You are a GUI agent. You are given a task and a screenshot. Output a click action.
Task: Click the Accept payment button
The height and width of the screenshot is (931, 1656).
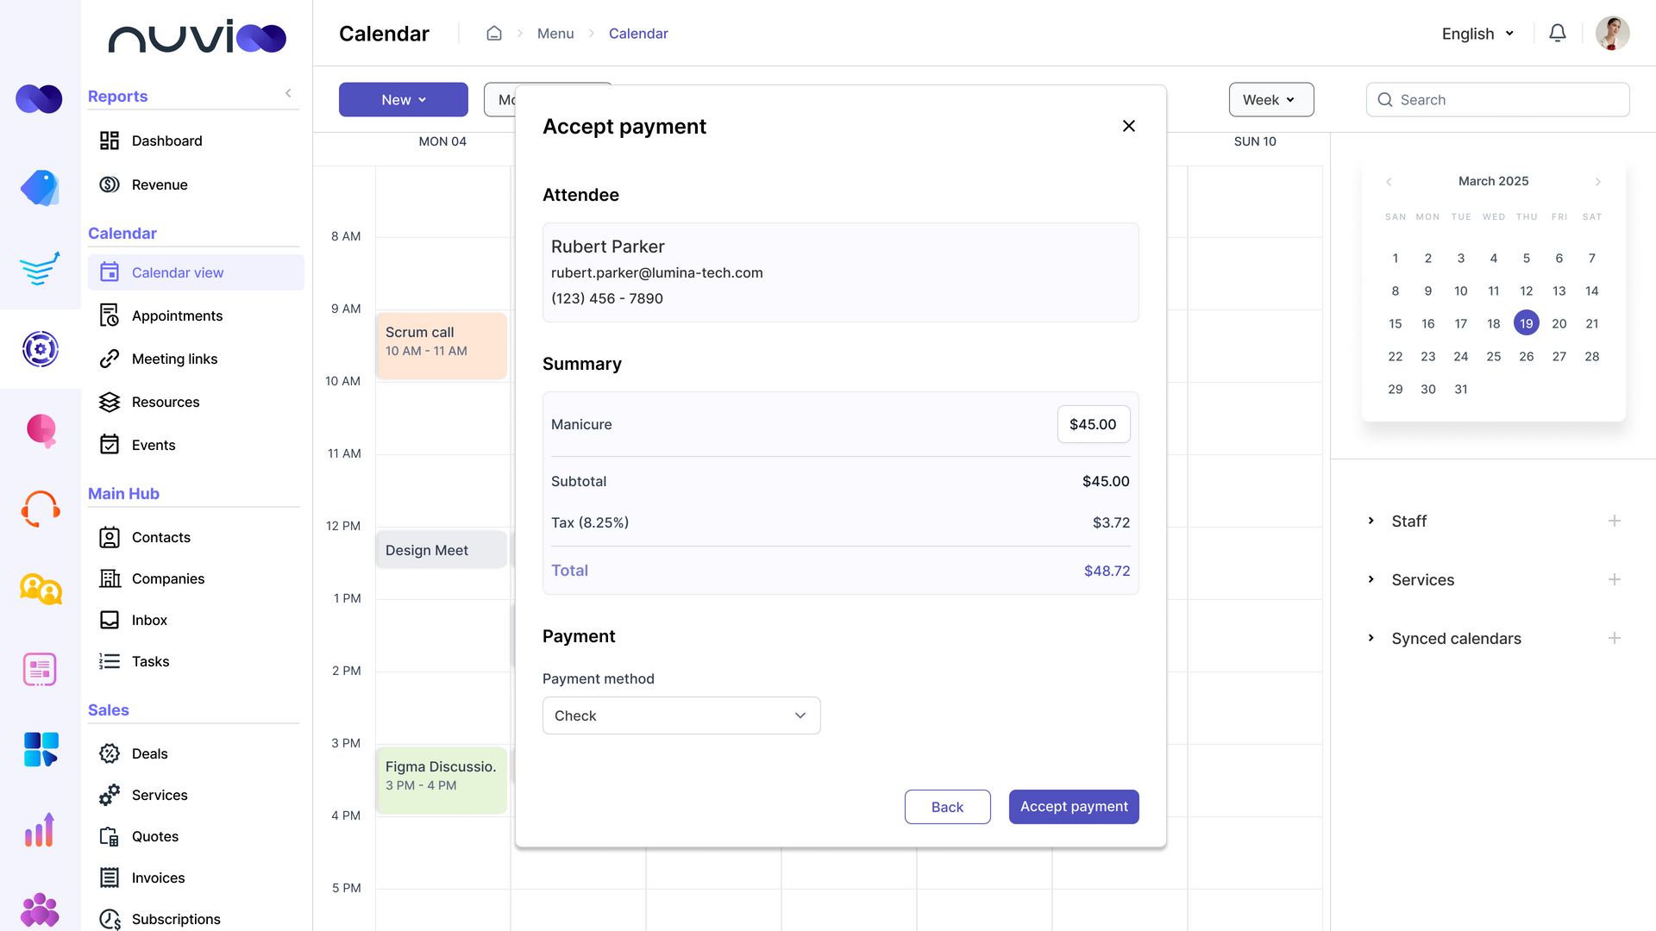pyautogui.click(x=1073, y=806)
